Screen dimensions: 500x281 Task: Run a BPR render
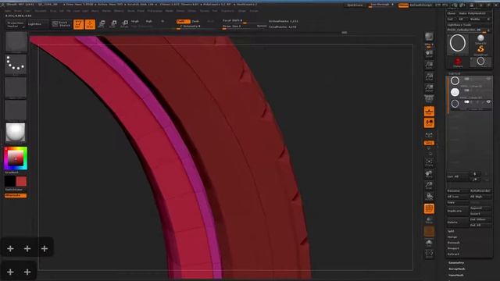(x=429, y=37)
